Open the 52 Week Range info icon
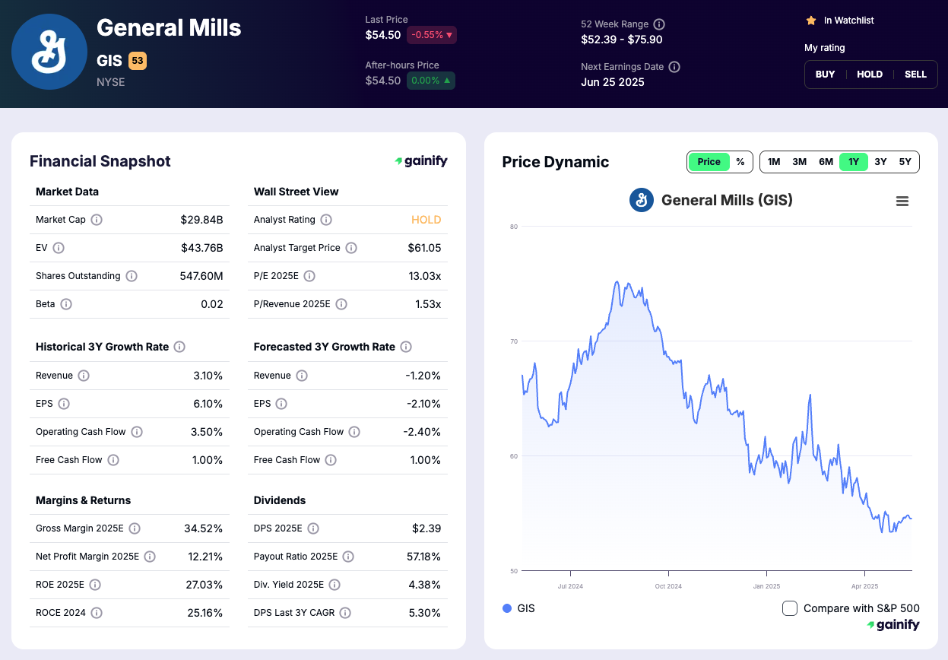This screenshot has width=948, height=660. point(659,24)
